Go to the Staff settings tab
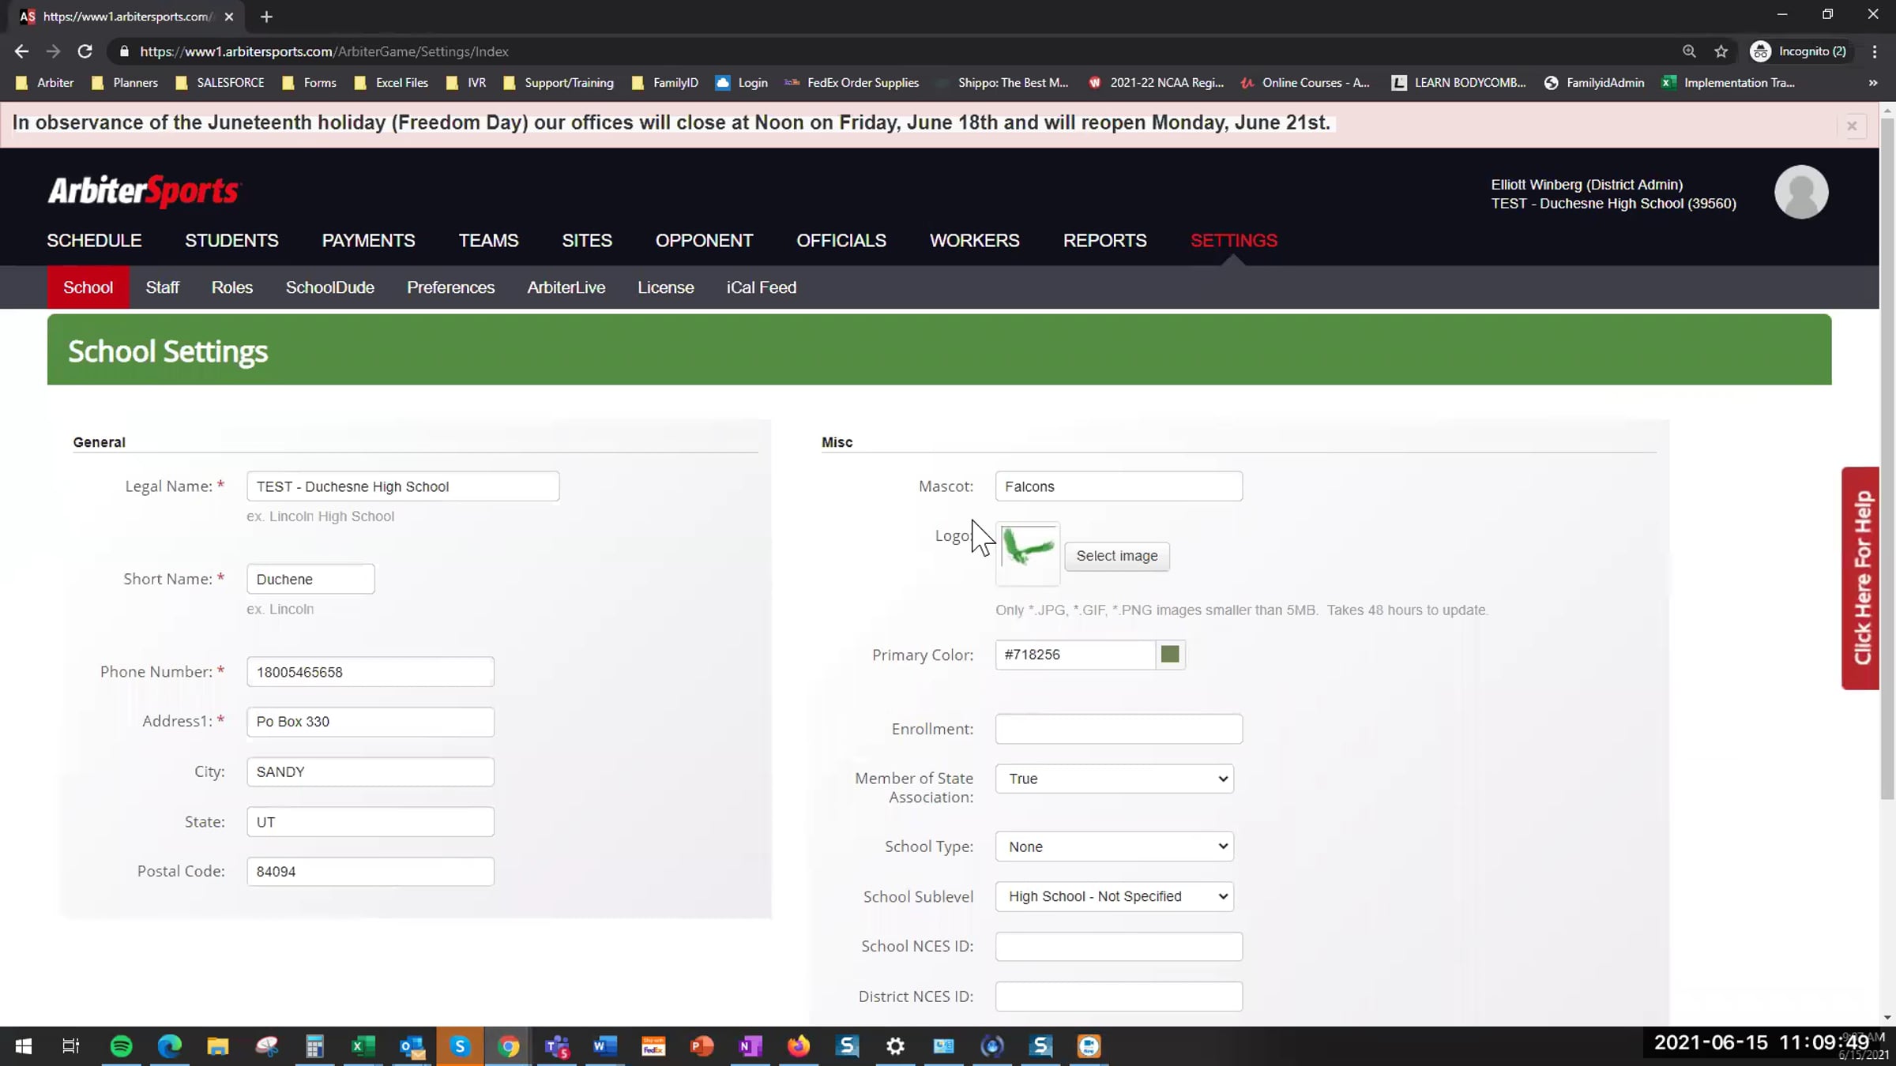The height and width of the screenshot is (1066, 1896). click(162, 287)
